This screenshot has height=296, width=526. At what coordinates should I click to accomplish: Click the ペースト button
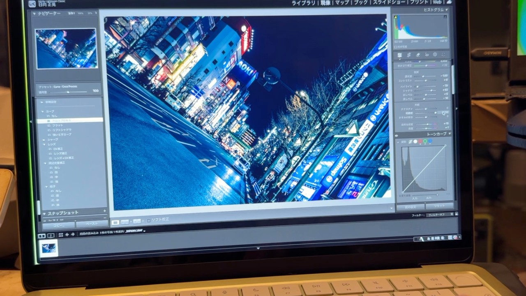[92, 224]
